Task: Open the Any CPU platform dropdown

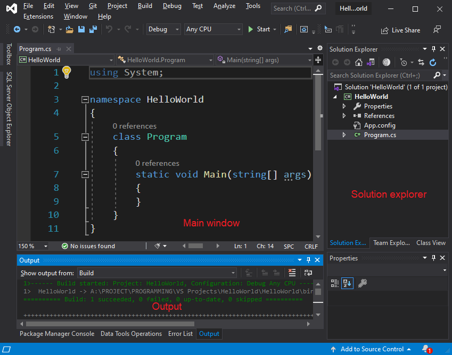Action: (213, 29)
